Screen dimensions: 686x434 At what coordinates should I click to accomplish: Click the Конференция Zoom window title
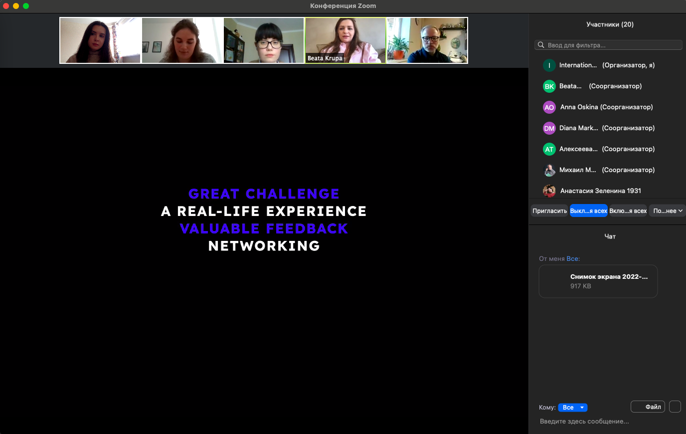click(343, 6)
